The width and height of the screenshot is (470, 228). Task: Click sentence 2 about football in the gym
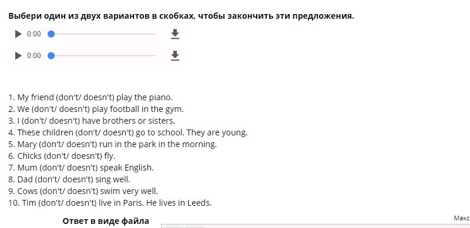click(x=96, y=109)
